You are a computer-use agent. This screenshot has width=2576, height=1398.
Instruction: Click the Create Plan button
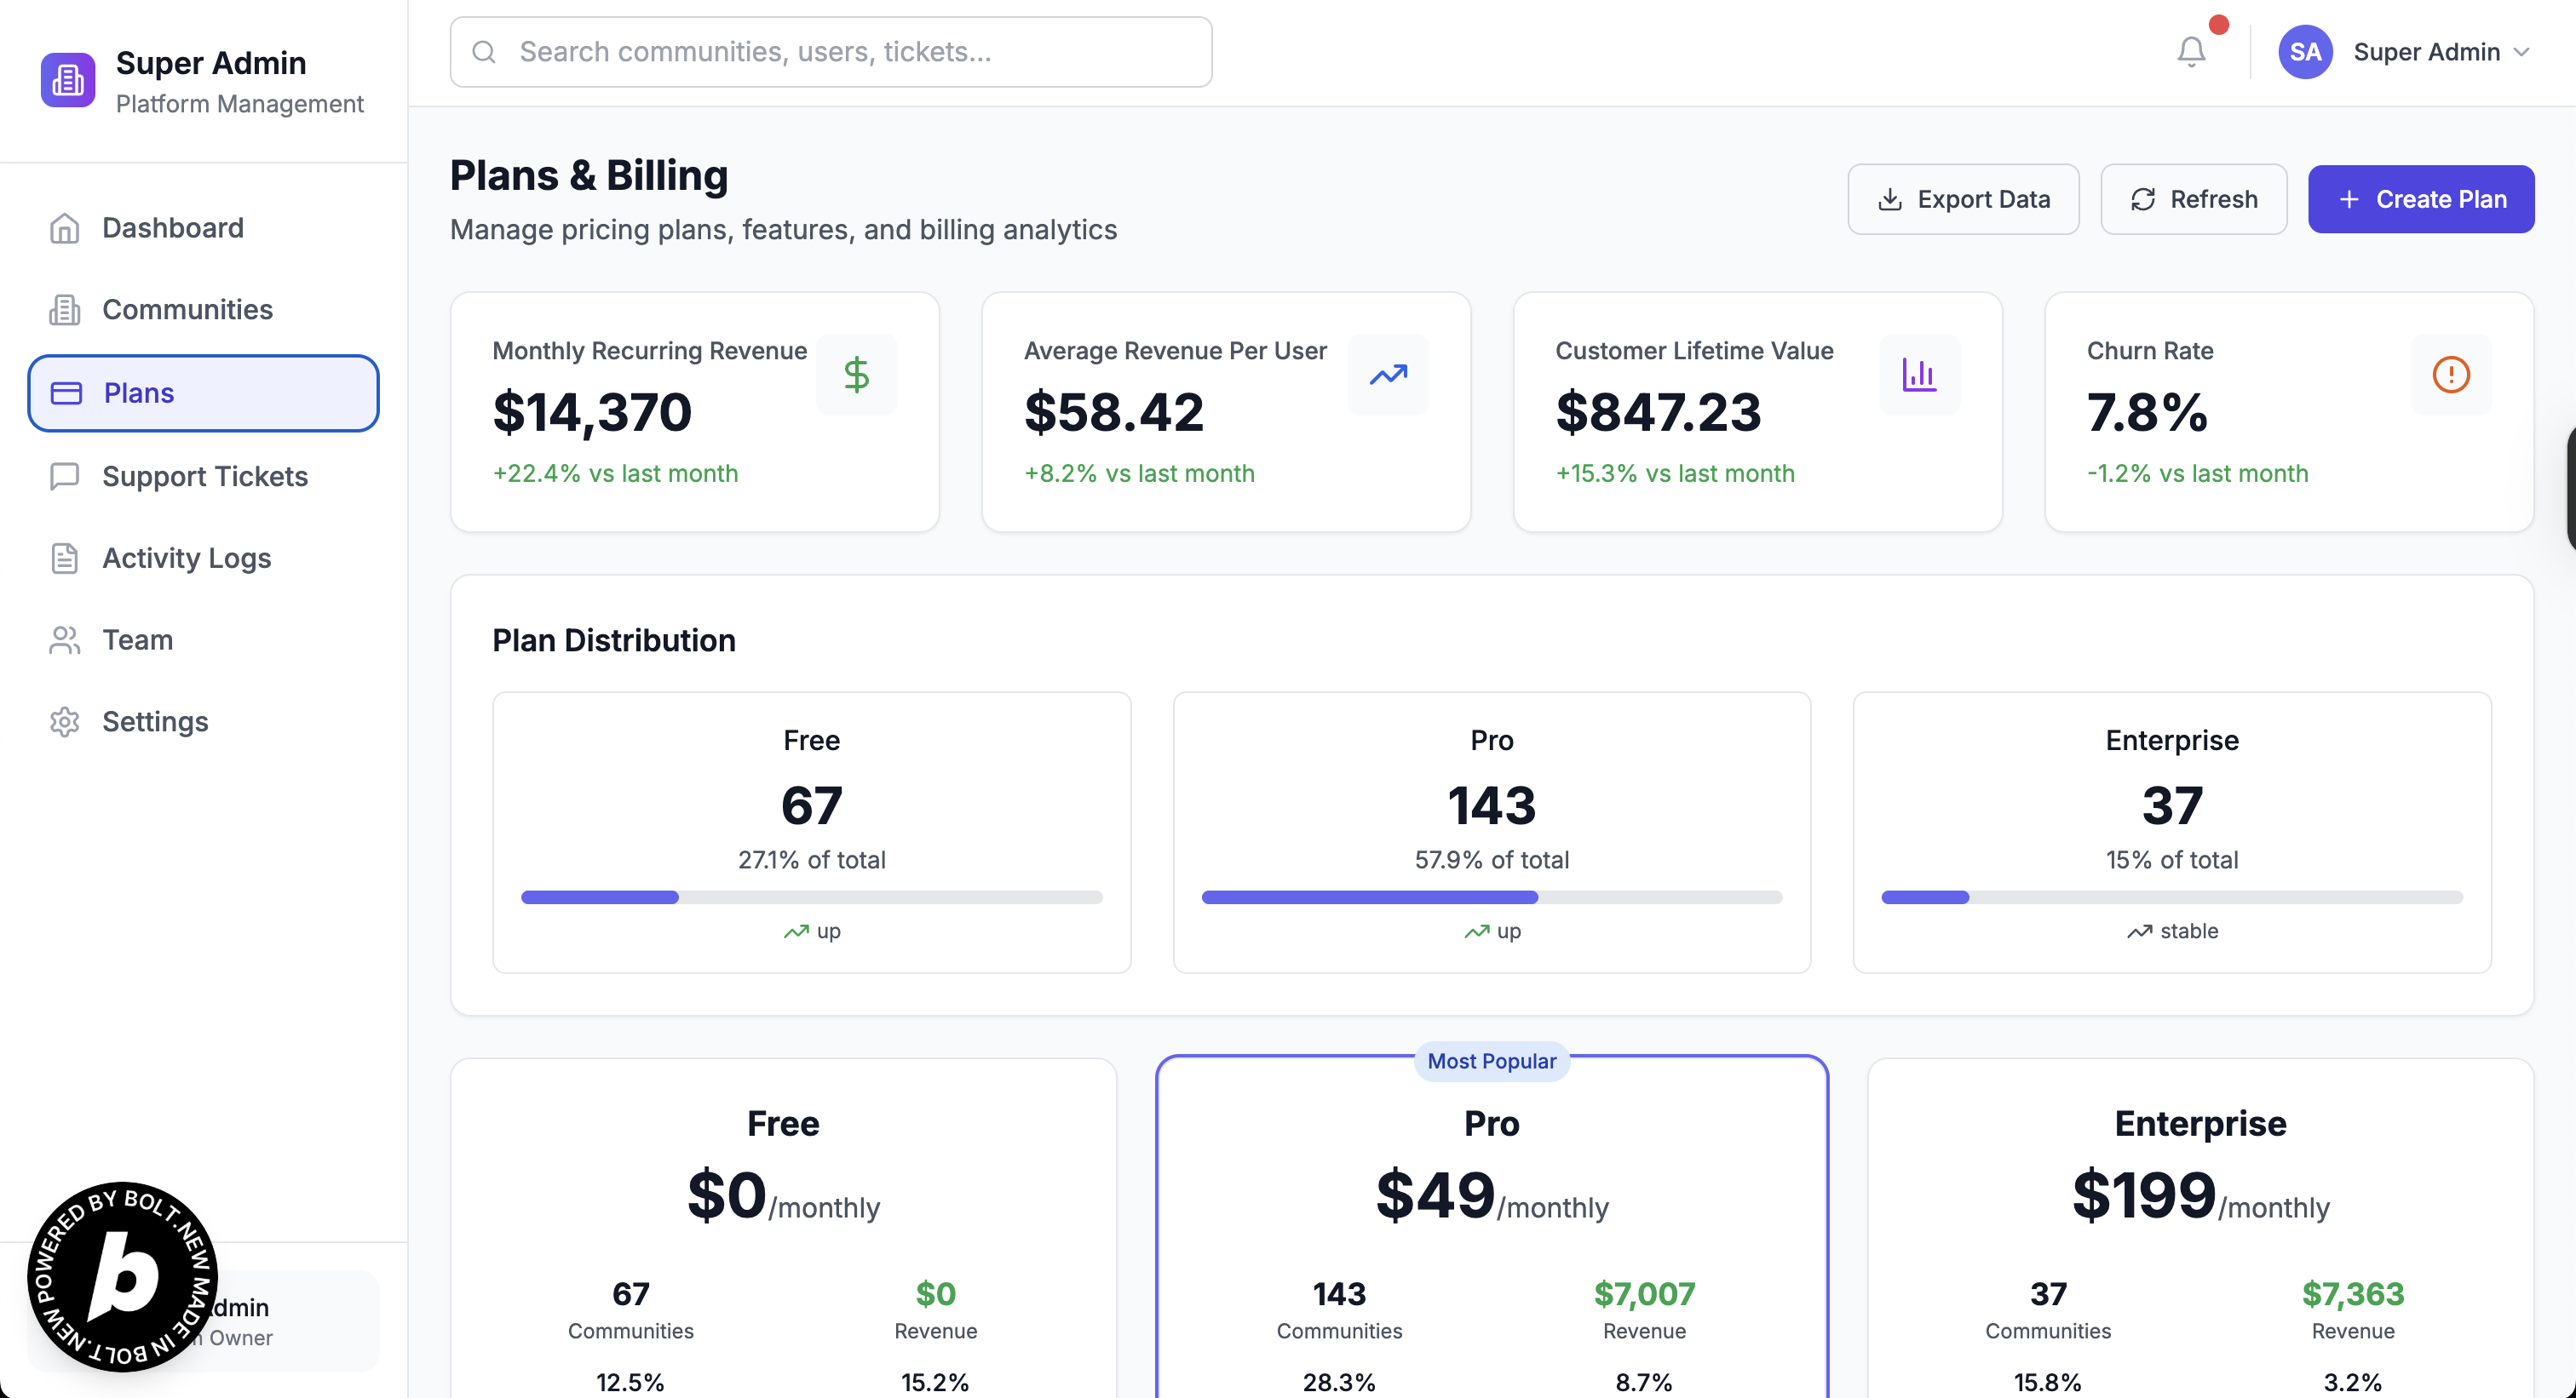tap(2420, 199)
